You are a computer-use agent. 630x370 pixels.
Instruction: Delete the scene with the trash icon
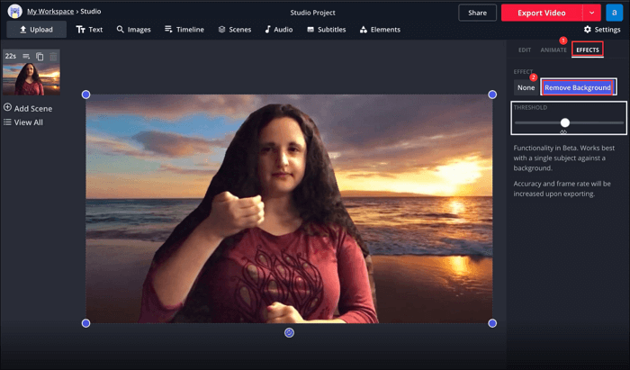coord(53,56)
